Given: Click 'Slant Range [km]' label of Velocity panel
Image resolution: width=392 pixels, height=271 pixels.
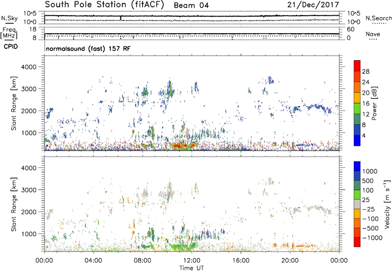Looking at the screenshot, I should pos(14,204).
